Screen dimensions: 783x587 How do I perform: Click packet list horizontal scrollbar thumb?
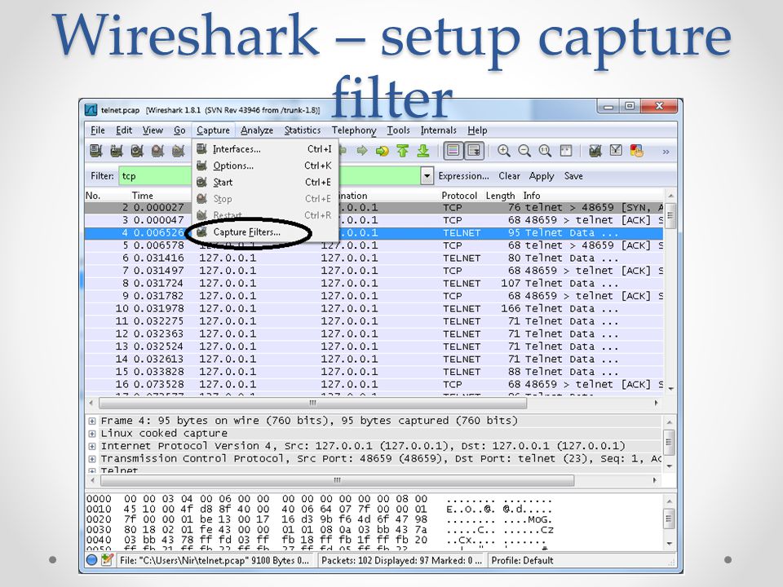pos(312,403)
